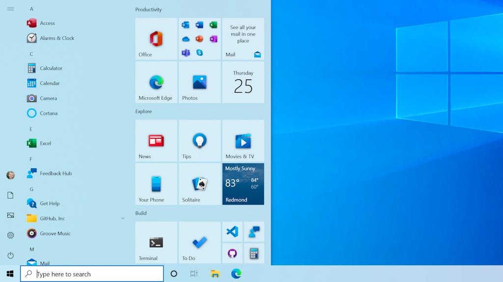Open the Solitaire tile
The width and height of the screenshot is (503, 282).
(199, 184)
